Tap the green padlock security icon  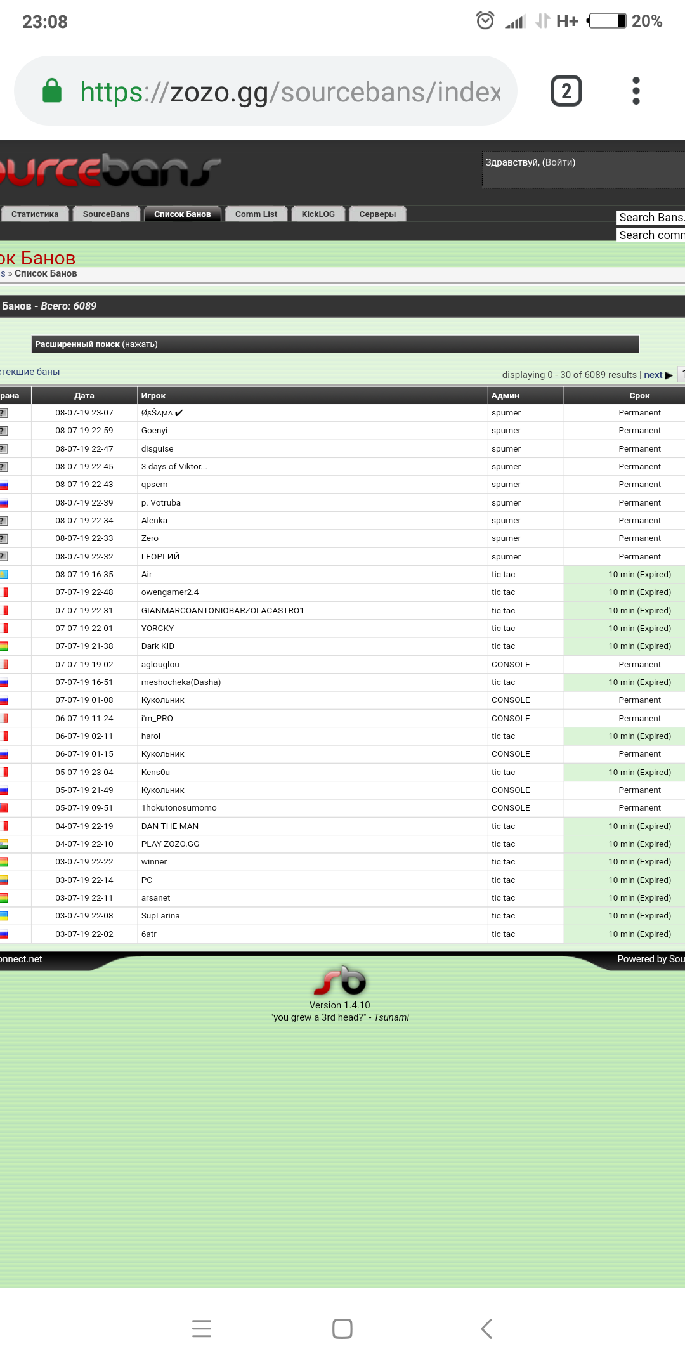(x=52, y=91)
